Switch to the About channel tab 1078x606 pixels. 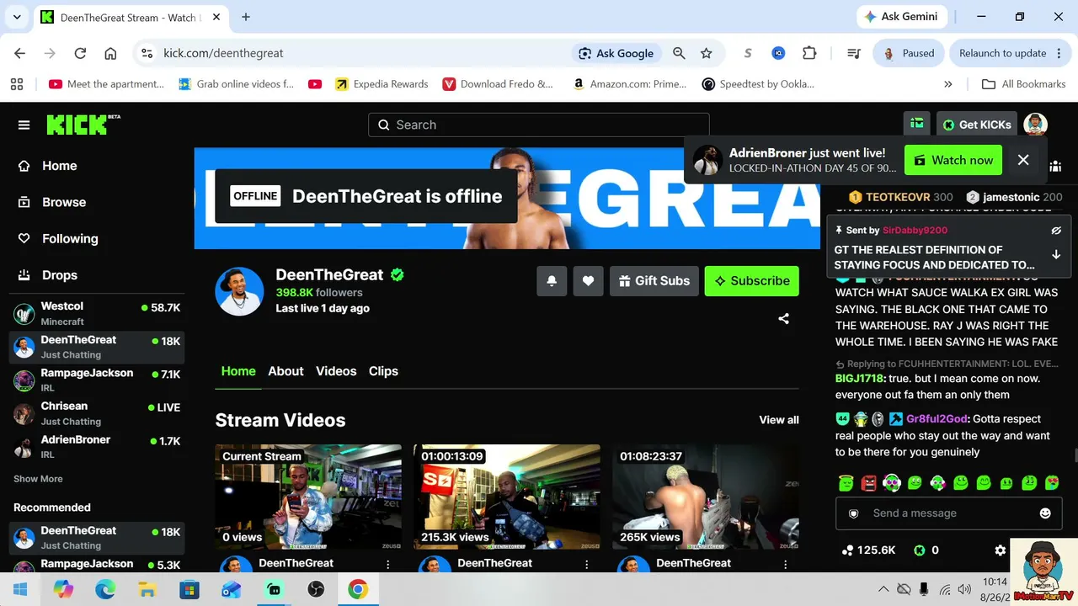tap(286, 371)
